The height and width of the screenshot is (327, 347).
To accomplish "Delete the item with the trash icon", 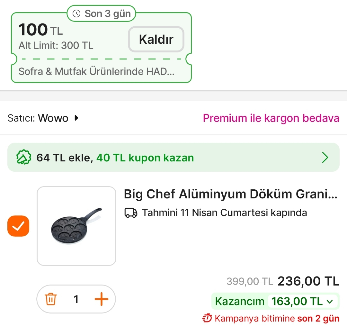I will [51, 299].
